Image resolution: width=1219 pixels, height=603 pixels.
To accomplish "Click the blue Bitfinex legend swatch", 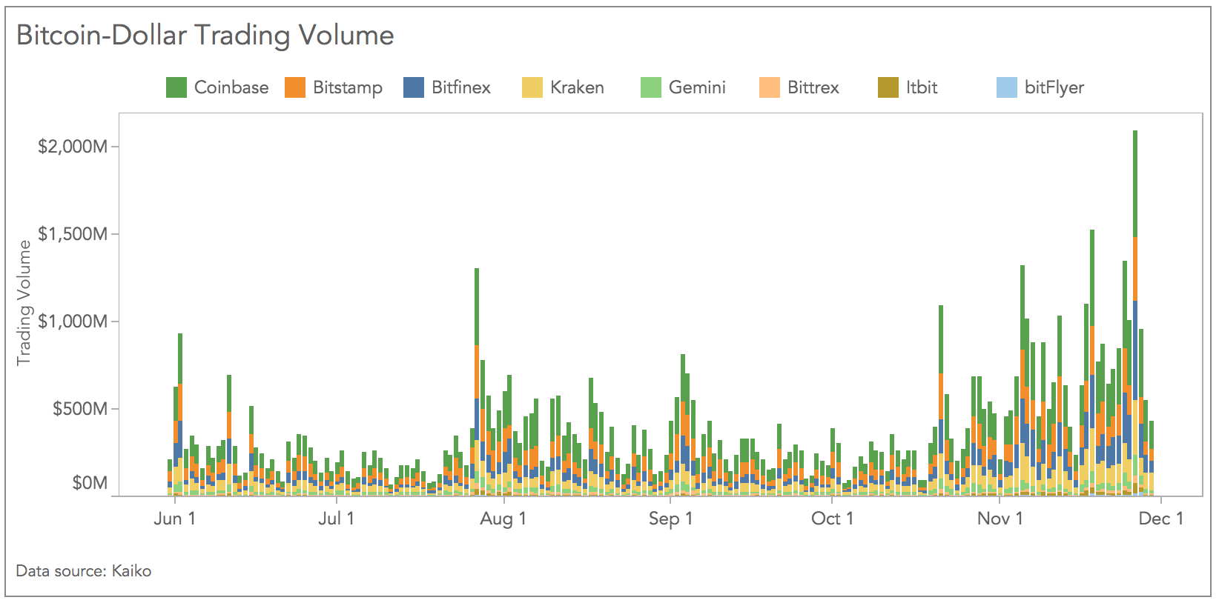I will pyautogui.click(x=414, y=87).
